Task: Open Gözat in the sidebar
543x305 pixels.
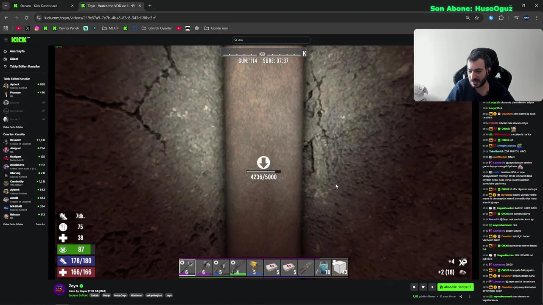Action: pyautogui.click(x=14, y=59)
